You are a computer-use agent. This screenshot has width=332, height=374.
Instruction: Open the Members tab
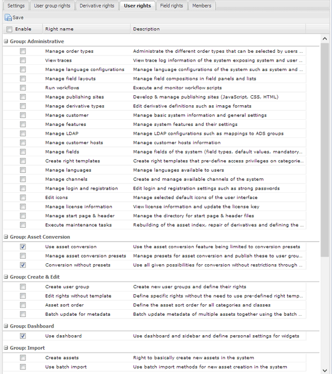point(202,6)
